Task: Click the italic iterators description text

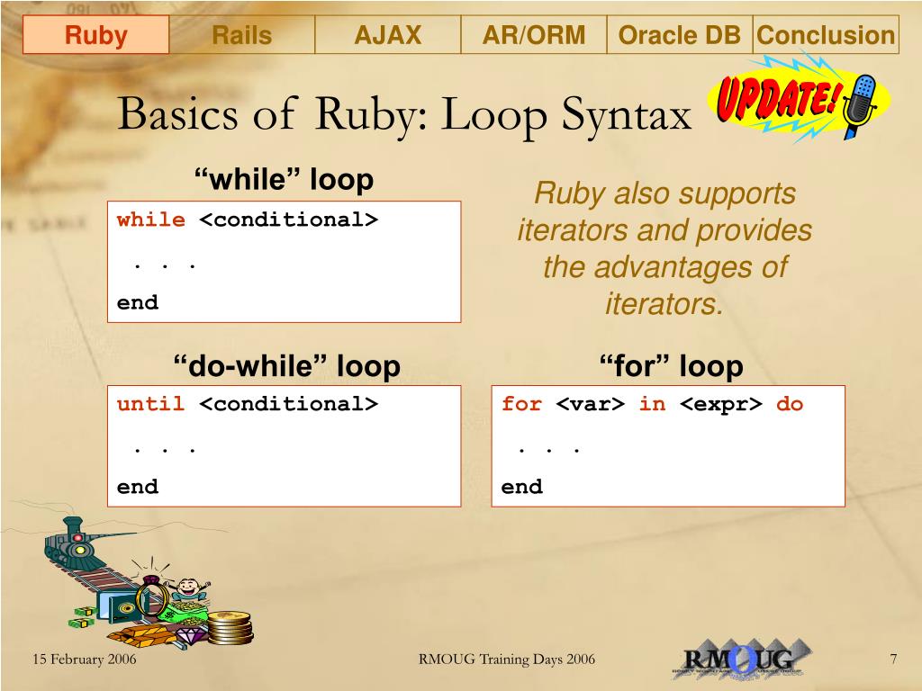Action: pyautogui.click(x=664, y=248)
